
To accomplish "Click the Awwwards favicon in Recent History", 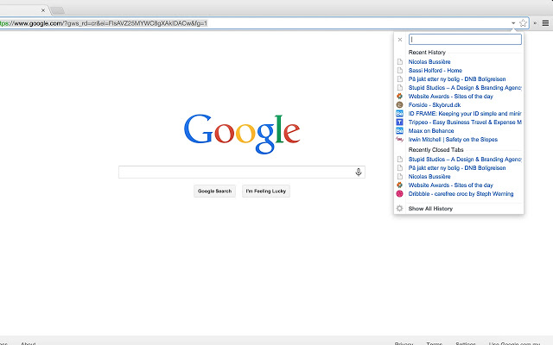I will click(399, 96).
